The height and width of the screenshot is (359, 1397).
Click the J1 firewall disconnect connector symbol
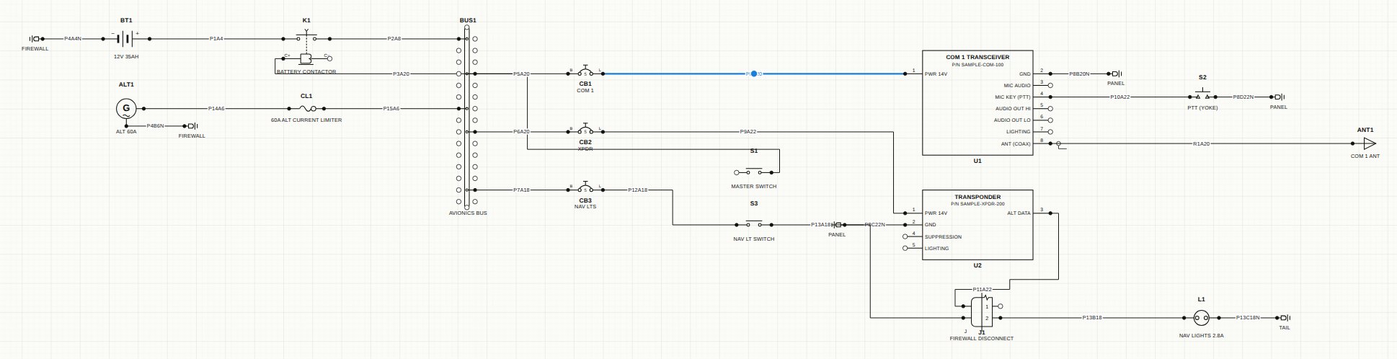tap(981, 311)
